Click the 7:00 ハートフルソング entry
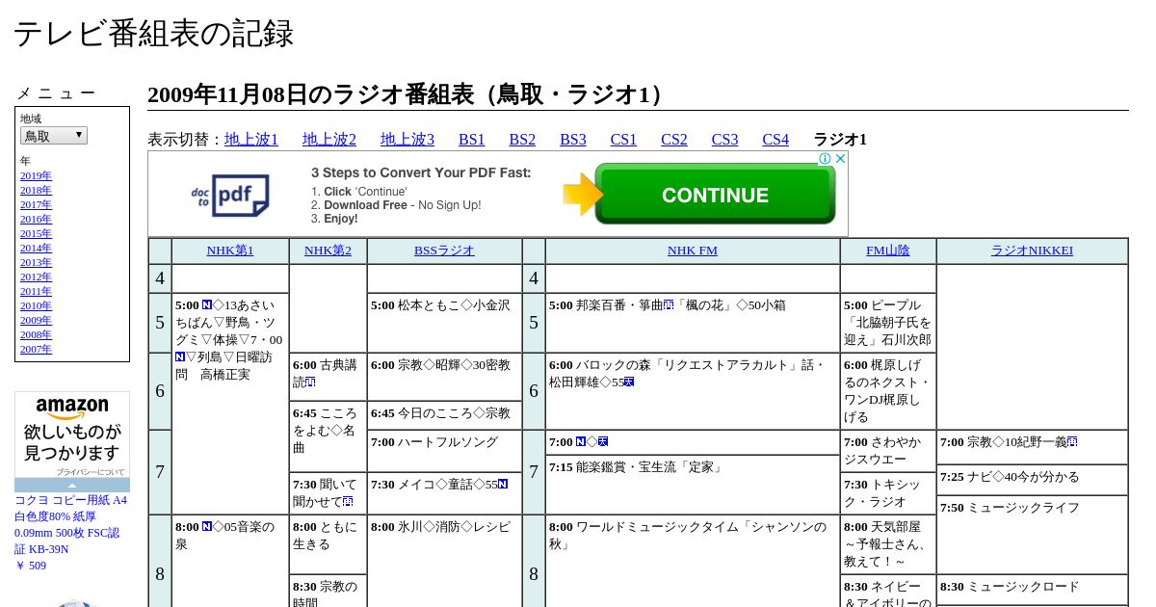The width and height of the screenshot is (1156, 607). coord(444,451)
